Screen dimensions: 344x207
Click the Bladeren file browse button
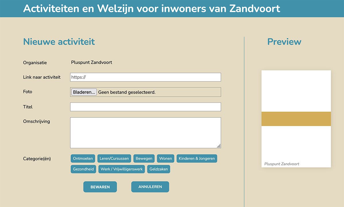tap(84, 92)
